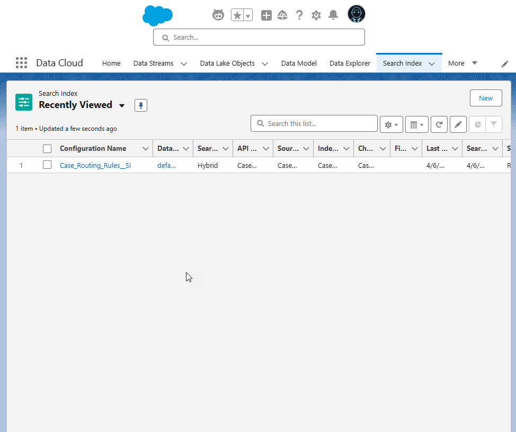
Task: Click the Search this list field
Action: (314, 123)
